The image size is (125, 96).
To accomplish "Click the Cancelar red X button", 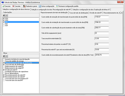I will point(16,6).
